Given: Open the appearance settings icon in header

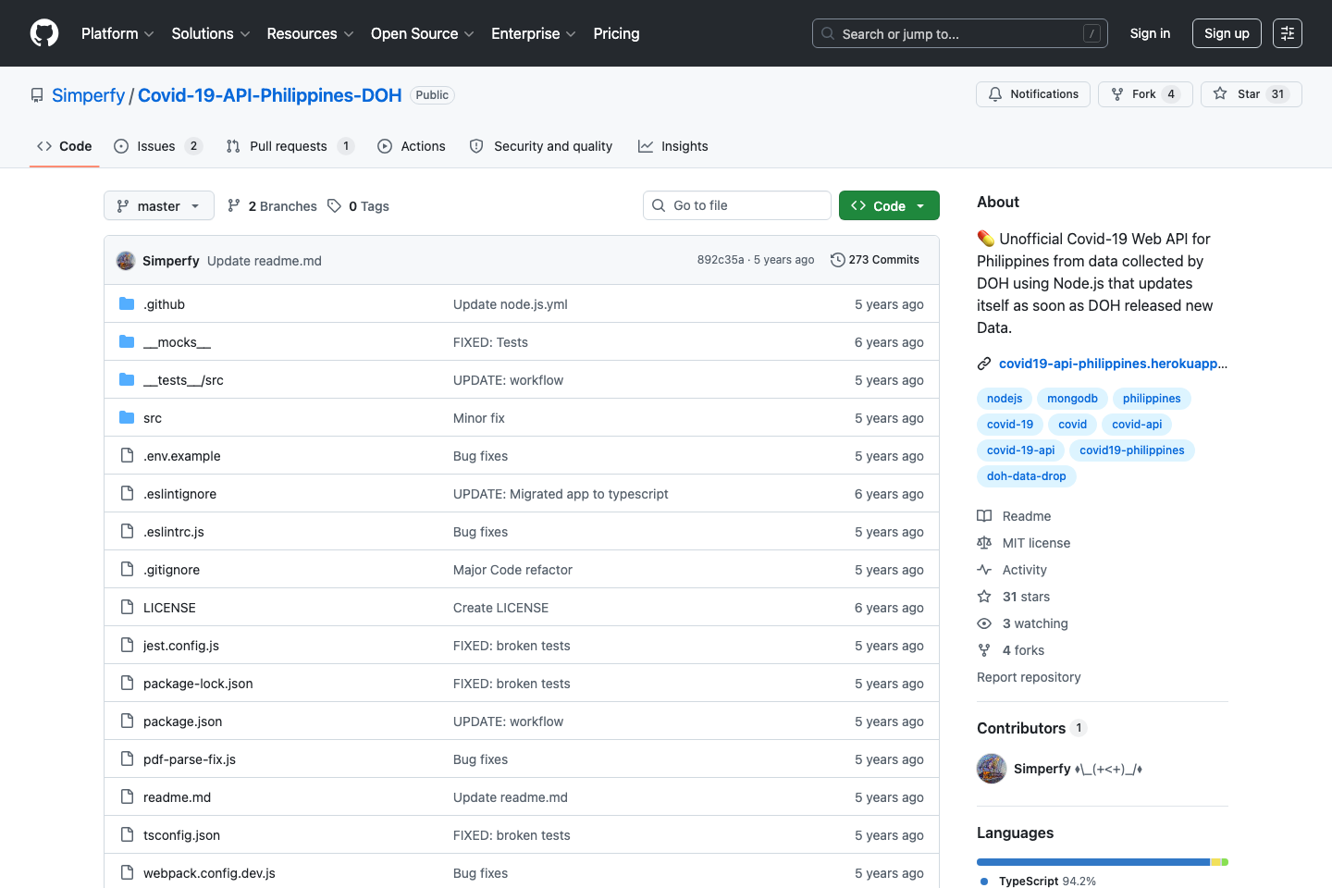Looking at the screenshot, I should (x=1287, y=33).
